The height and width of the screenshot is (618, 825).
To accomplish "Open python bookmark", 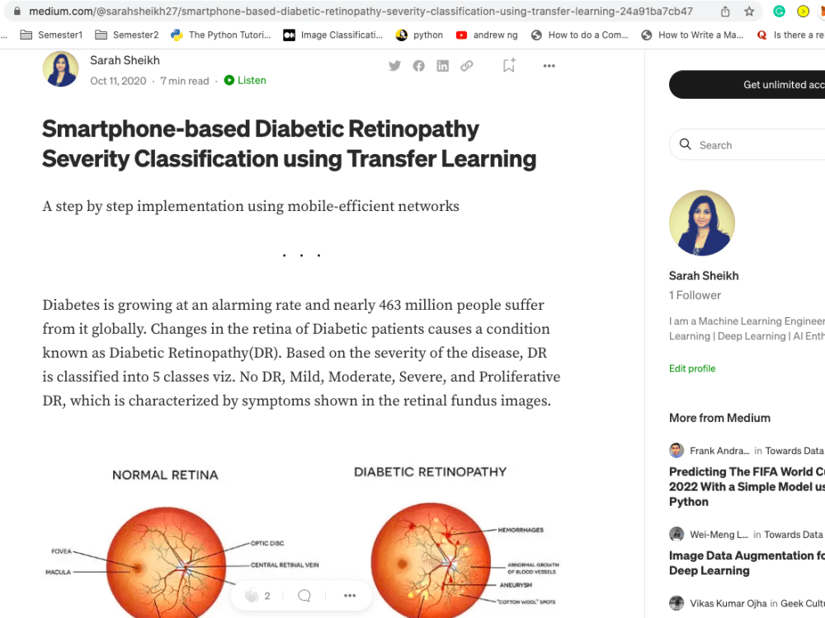I will tap(419, 35).
